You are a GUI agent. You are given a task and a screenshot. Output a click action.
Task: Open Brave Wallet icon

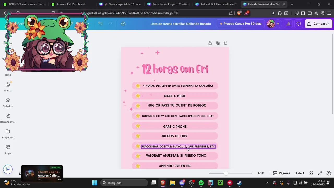[310, 13]
